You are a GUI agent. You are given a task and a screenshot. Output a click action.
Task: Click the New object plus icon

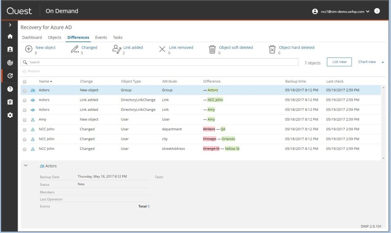[x=29, y=49]
